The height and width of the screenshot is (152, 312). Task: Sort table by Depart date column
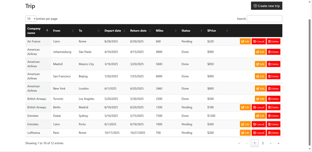[x=115, y=30]
